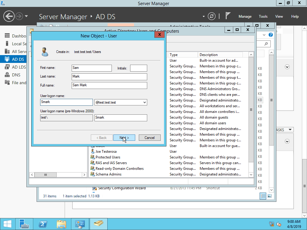
Task: Click Next in the New Object dialog
Action: 124,138
